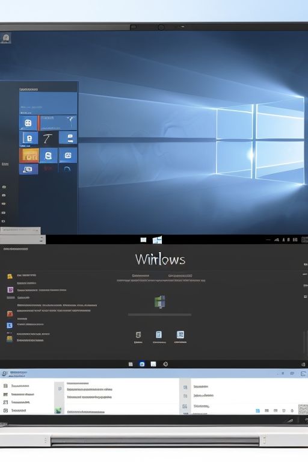The width and height of the screenshot is (308, 462).
Task: Open the blue document icon in the dark panel
Action: (159, 334)
